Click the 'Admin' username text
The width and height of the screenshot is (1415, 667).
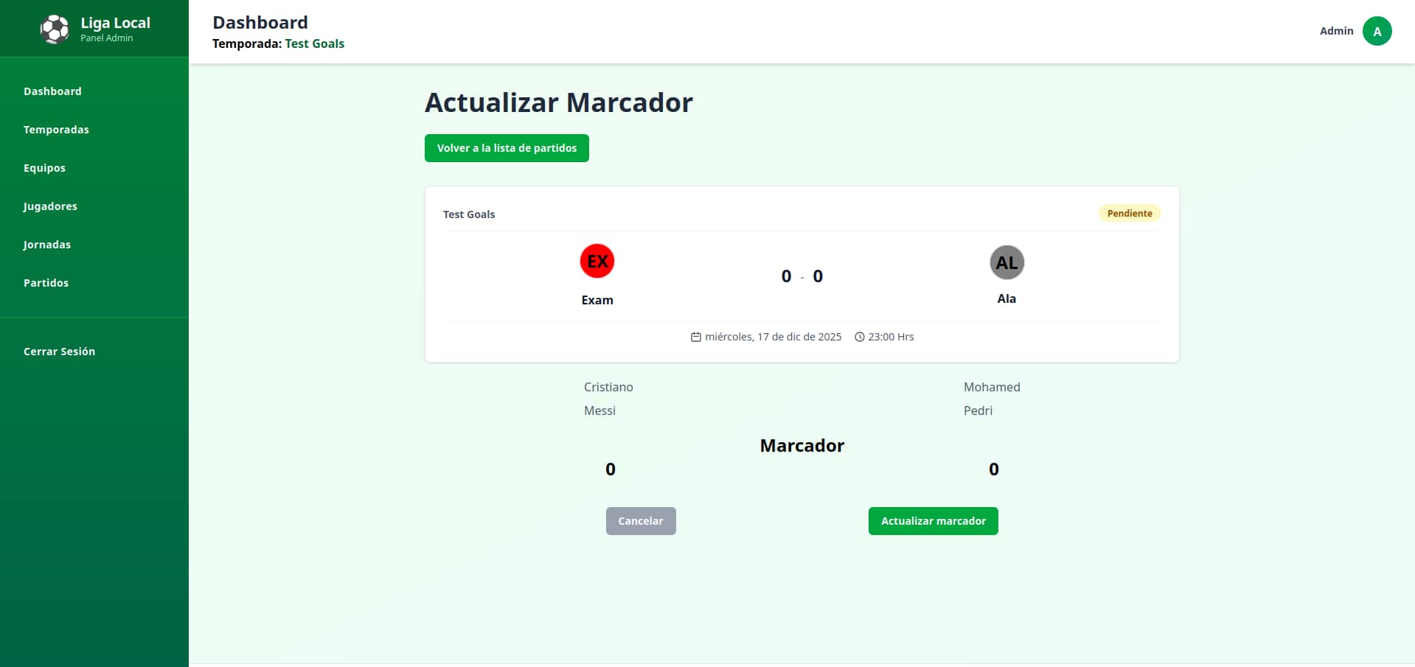1336,31
